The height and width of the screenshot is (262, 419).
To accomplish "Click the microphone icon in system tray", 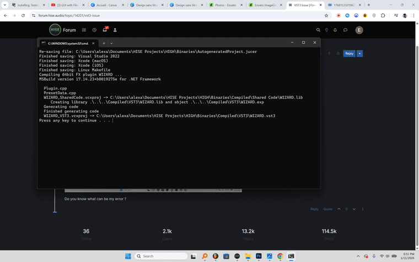I will 374,256.
